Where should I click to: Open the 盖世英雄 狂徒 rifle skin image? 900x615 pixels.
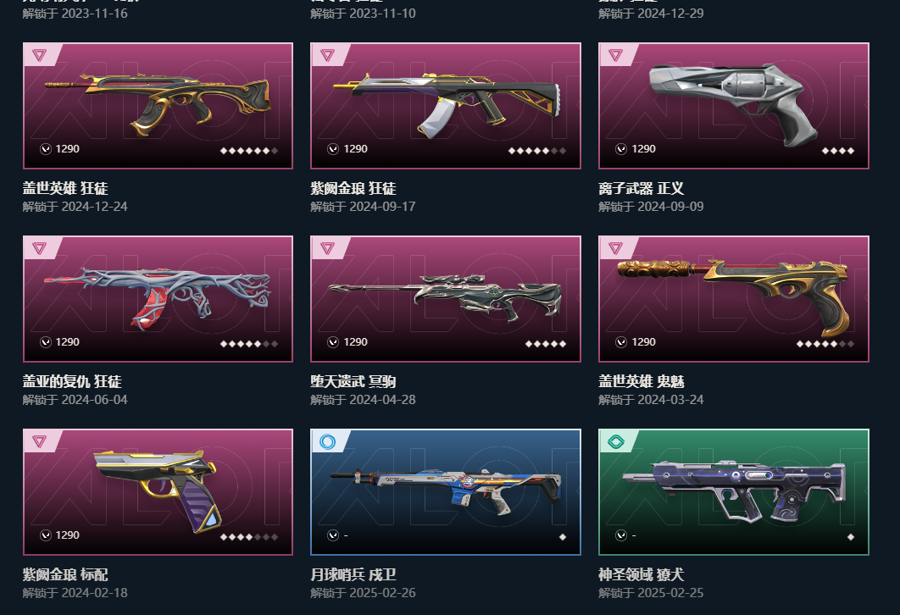158,106
